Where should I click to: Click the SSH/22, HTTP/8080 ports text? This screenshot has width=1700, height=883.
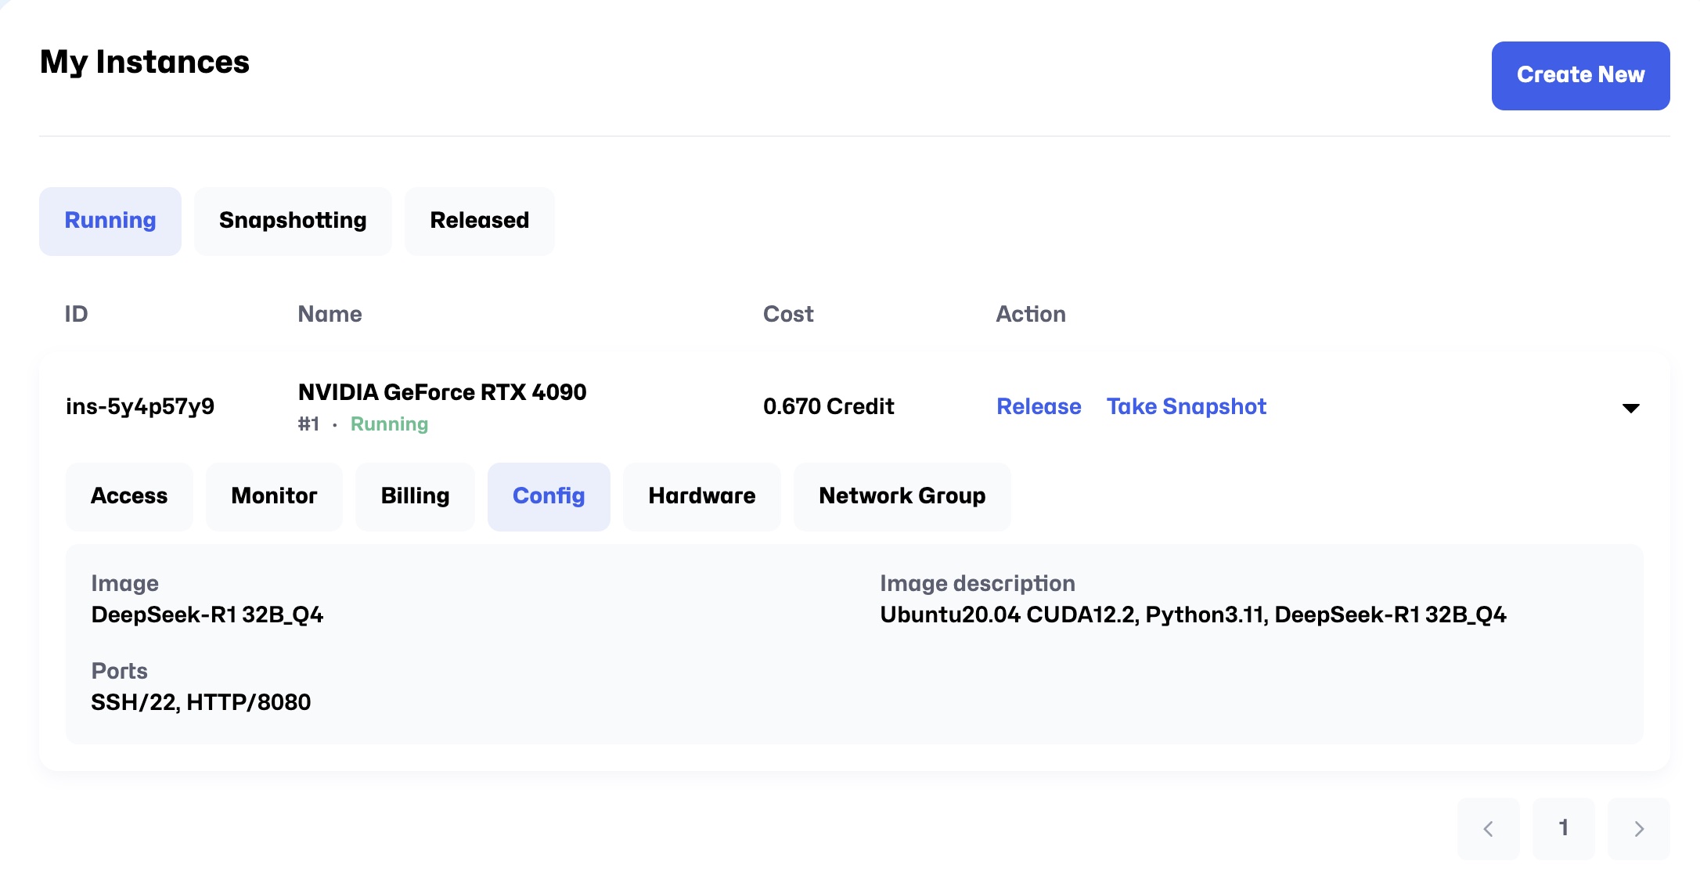[x=201, y=702]
